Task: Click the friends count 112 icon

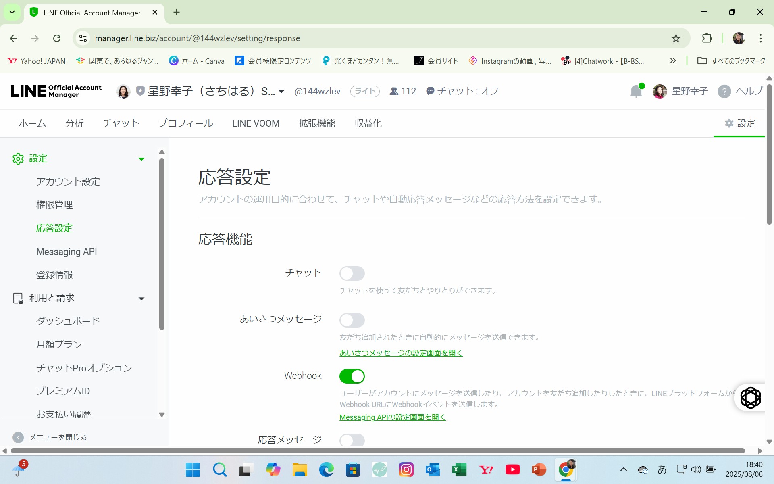Action: pos(394,91)
